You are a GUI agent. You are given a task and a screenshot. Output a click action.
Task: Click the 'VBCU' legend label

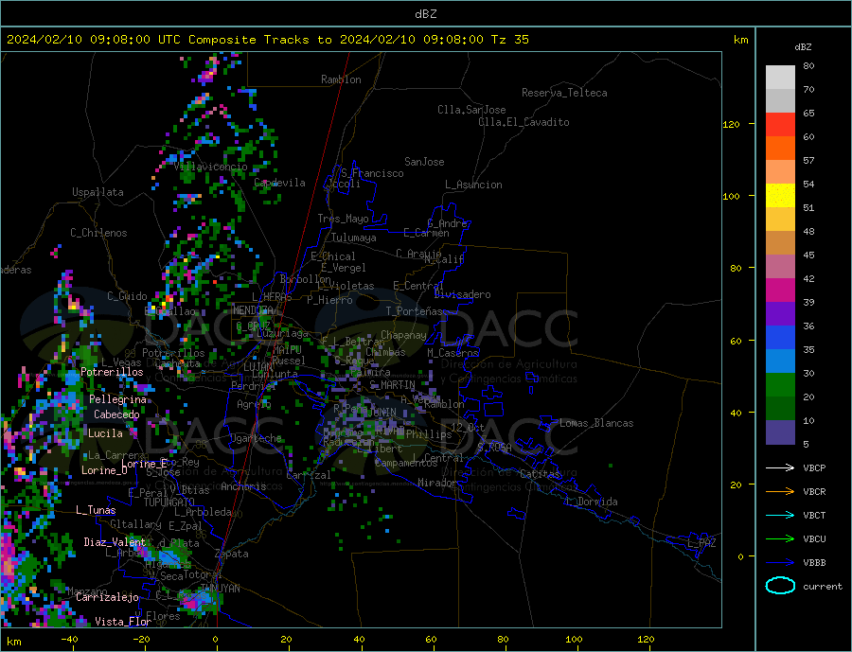pyautogui.click(x=814, y=539)
